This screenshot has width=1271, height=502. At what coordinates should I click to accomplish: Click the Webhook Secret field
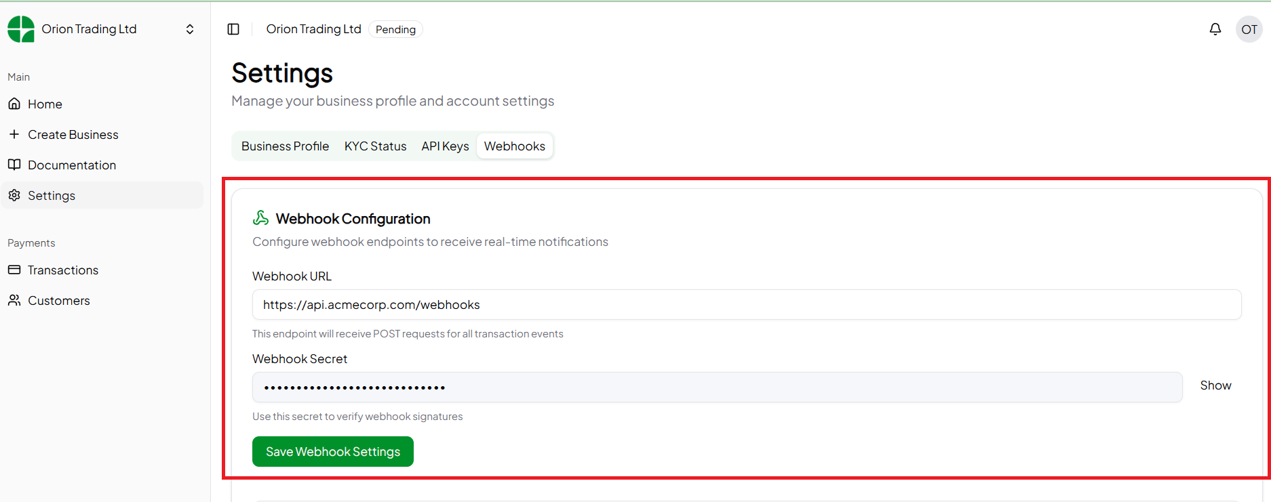[717, 388]
